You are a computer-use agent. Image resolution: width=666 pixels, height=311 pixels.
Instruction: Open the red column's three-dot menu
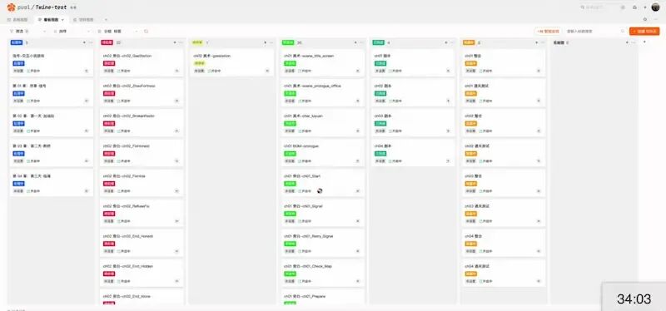(181, 42)
